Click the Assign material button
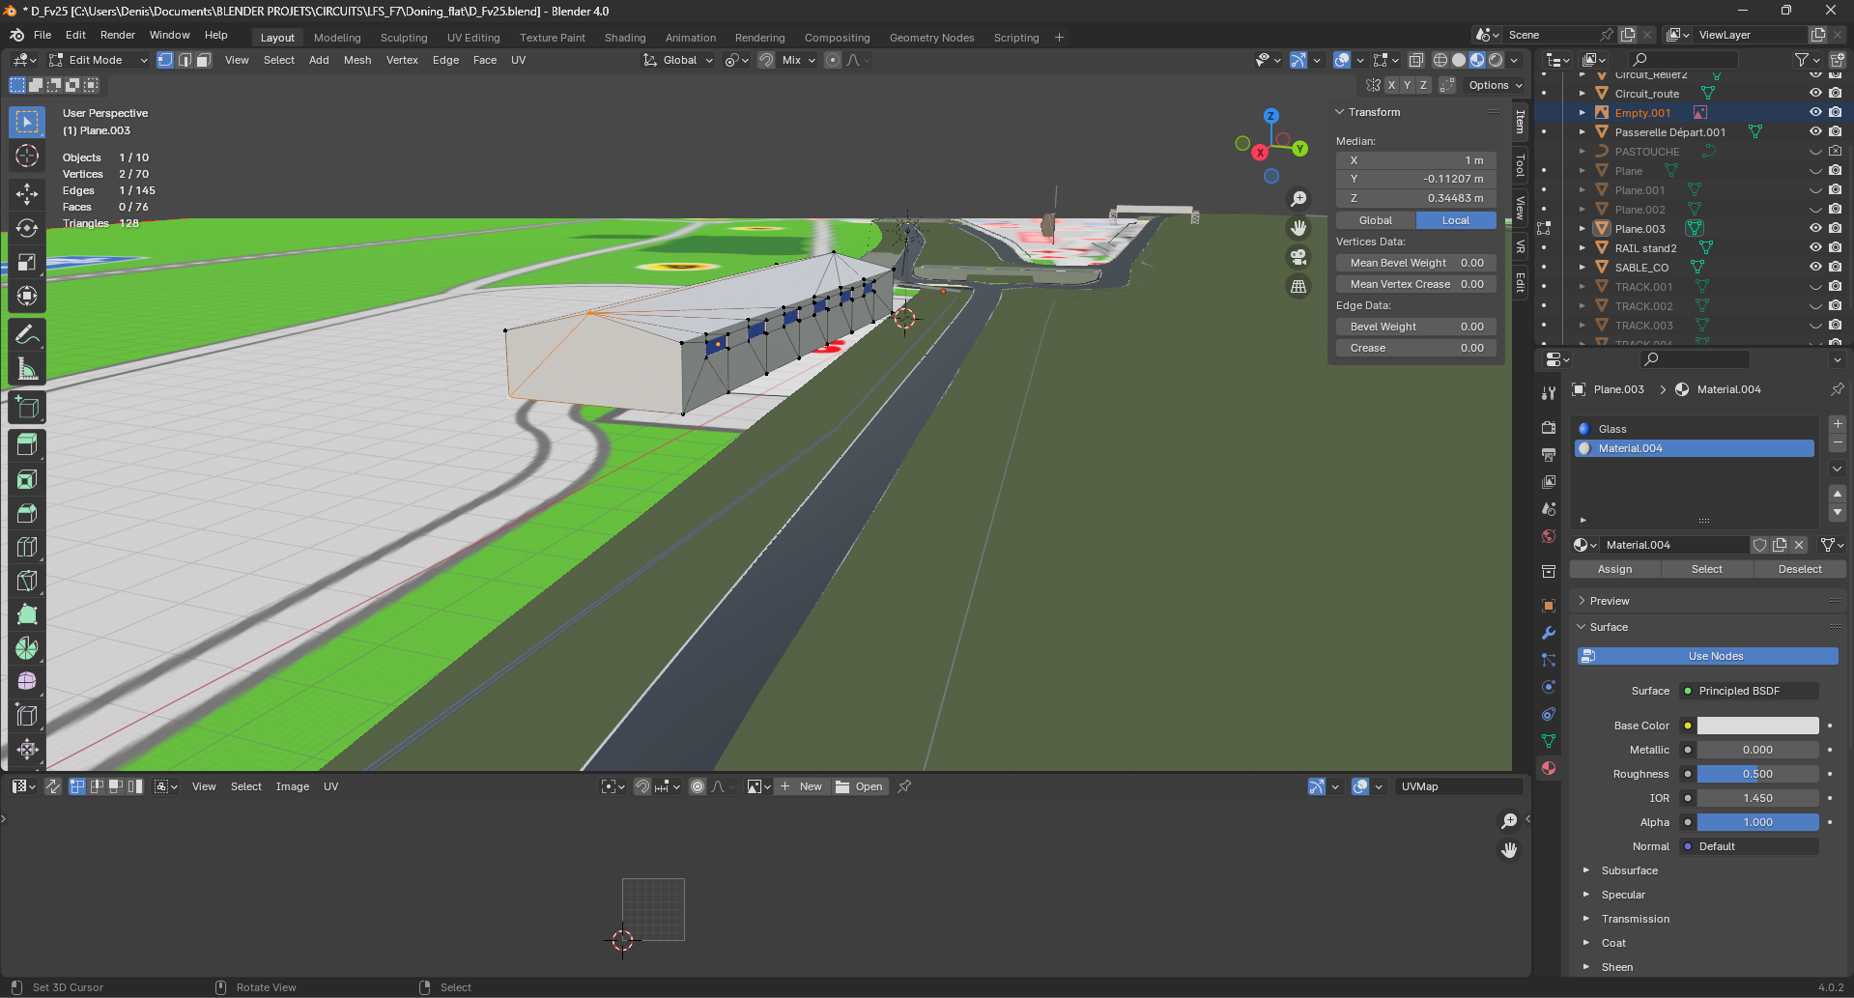 [1614, 569]
